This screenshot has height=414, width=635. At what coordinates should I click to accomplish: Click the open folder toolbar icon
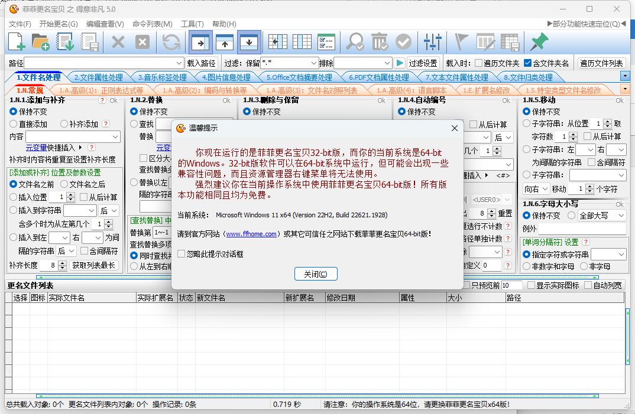pyautogui.click(x=41, y=42)
